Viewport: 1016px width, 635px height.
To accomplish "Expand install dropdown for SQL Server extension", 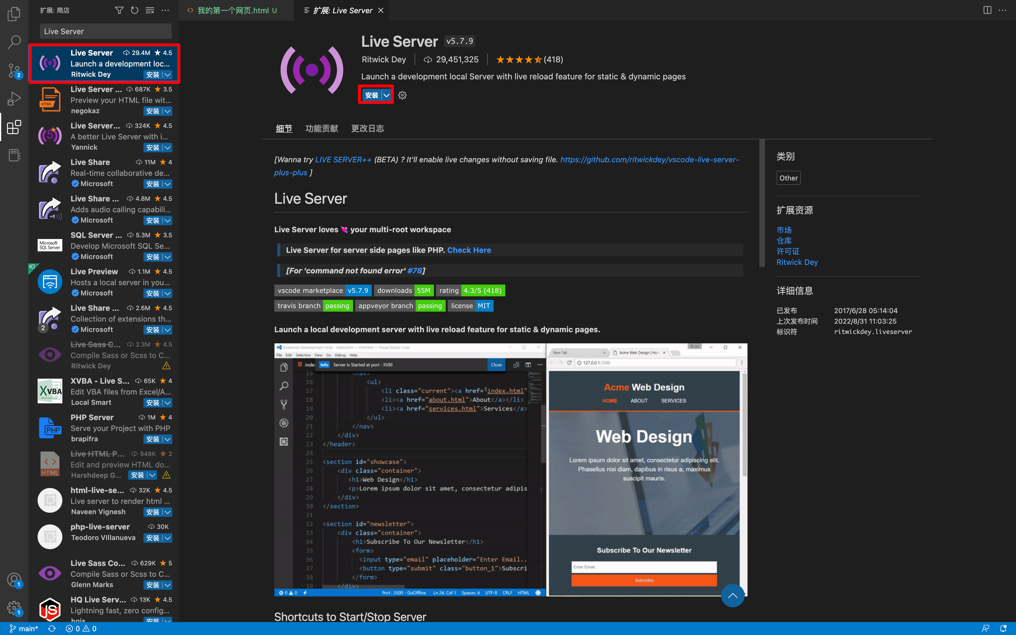I will (168, 257).
